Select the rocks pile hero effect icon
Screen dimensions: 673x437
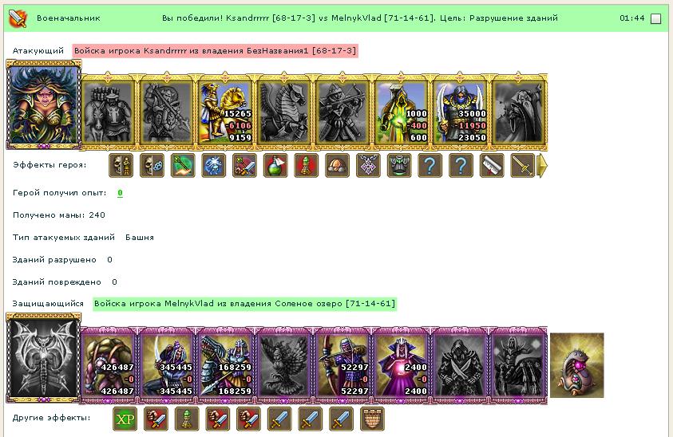click(337, 165)
